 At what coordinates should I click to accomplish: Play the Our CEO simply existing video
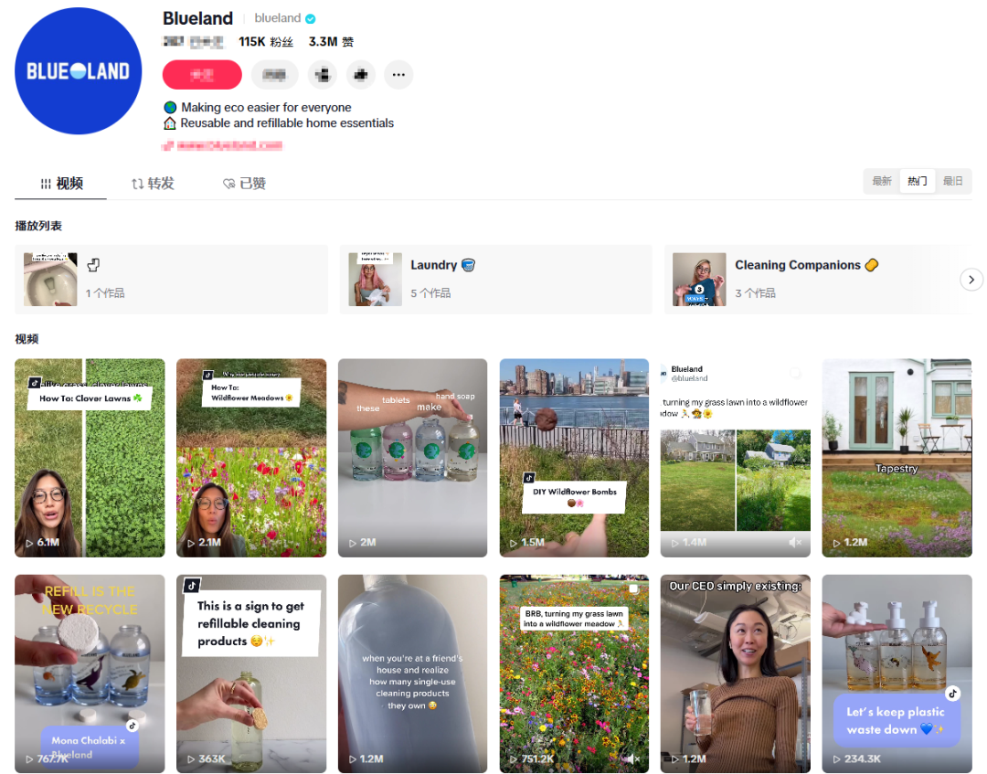[735, 673]
